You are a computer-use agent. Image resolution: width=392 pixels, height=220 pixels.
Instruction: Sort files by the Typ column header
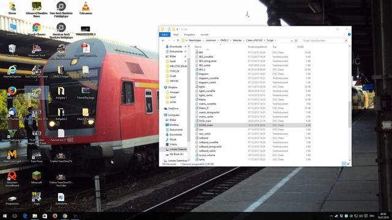[x=274, y=47]
